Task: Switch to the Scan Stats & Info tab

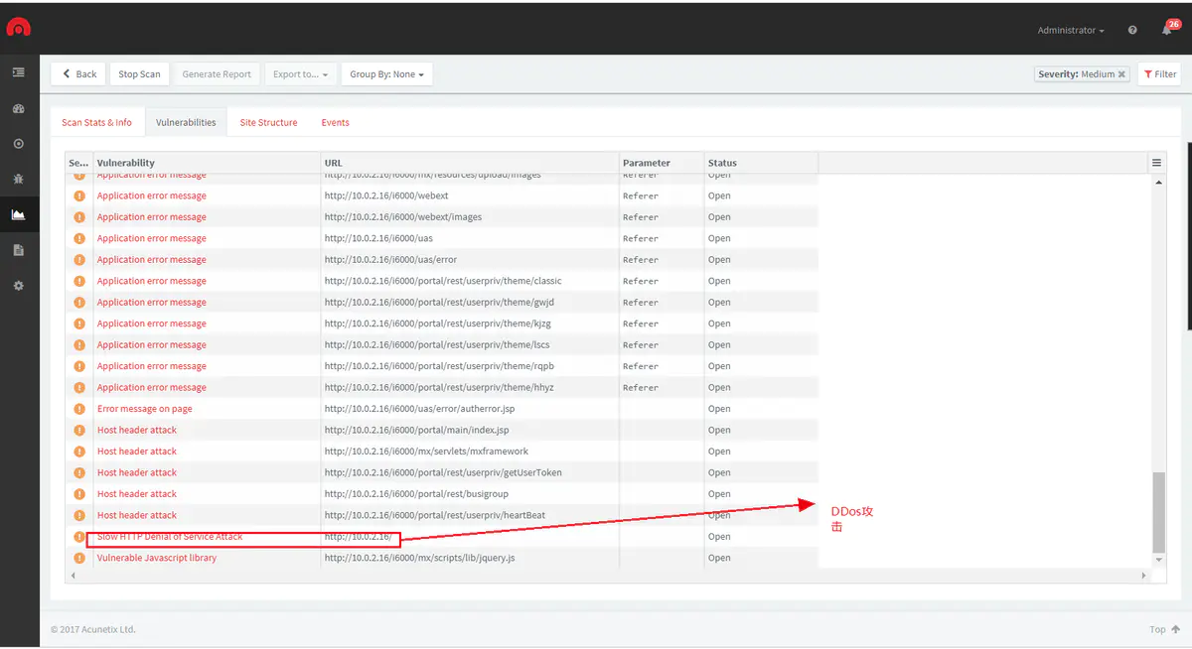Action: click(96, 123)
